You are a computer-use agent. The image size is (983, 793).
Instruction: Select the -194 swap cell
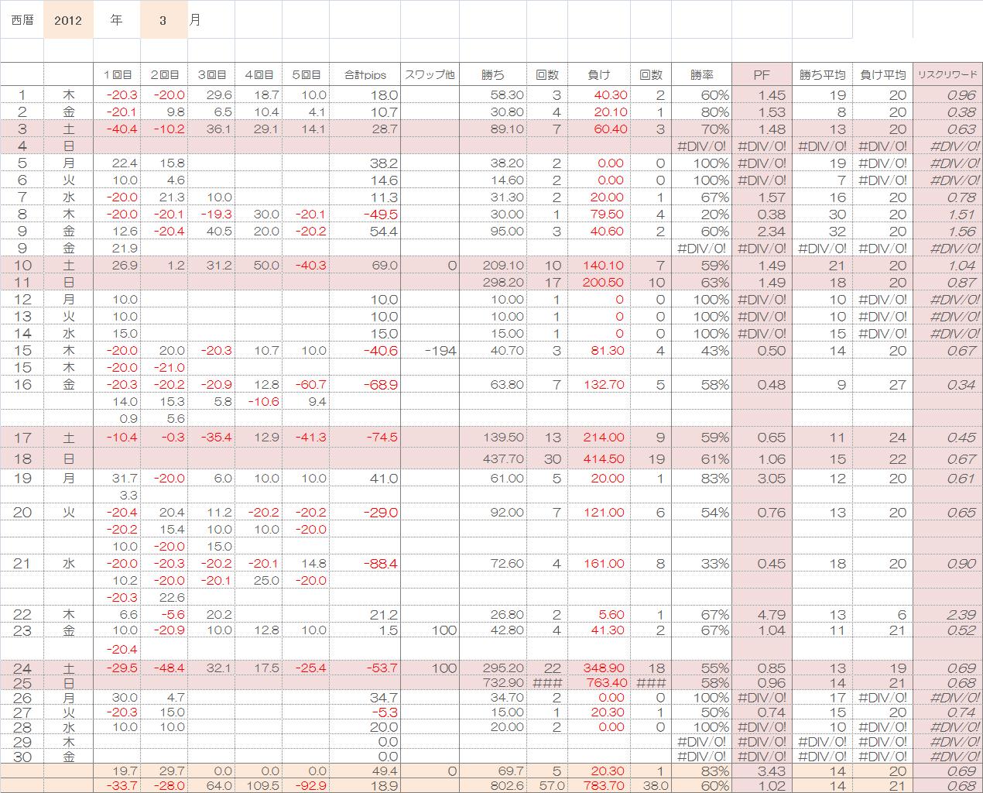coord(430,350)
